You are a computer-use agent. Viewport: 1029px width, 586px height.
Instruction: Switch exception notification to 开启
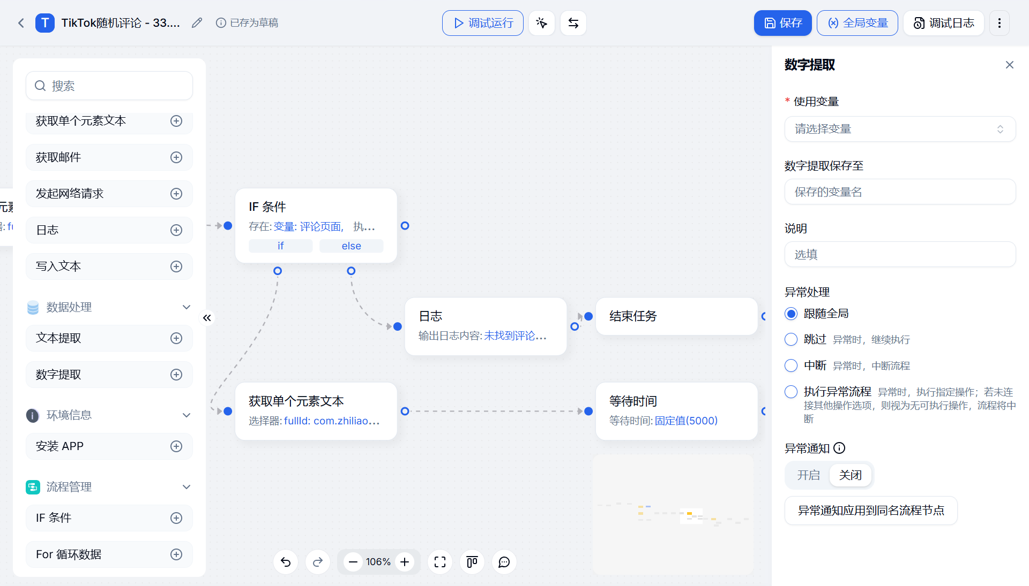tap(808, 475)
